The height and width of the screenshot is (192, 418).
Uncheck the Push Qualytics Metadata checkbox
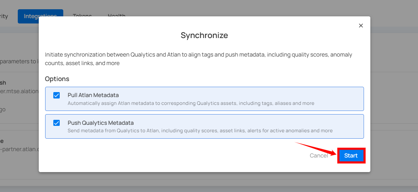pyautogui.click(x=57, y=123)
